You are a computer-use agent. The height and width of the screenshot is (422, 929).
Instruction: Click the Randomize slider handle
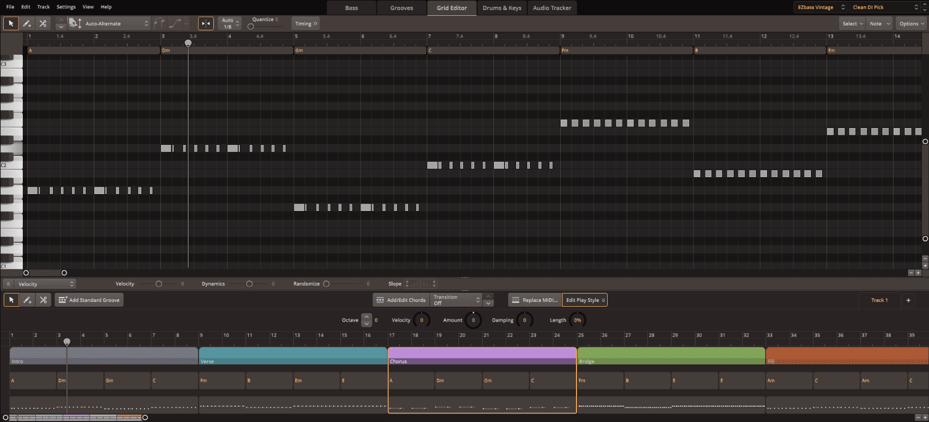coord(327,284)
